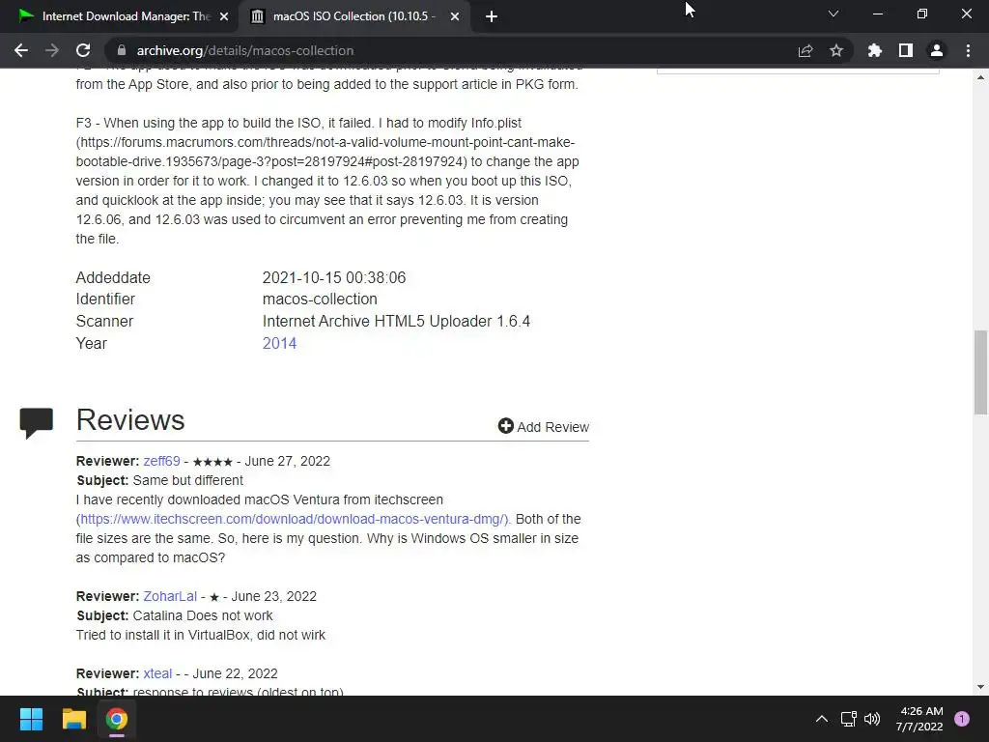This screenshot has width=989, height=742.
Task: Close the macOS ISO Collection tab
Action: tap(455, 16)
